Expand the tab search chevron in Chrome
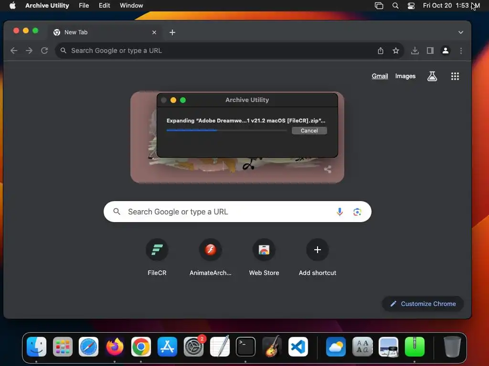Image resolution: width=489 pixels, height=366 pixels. click(x=461, y=32)
